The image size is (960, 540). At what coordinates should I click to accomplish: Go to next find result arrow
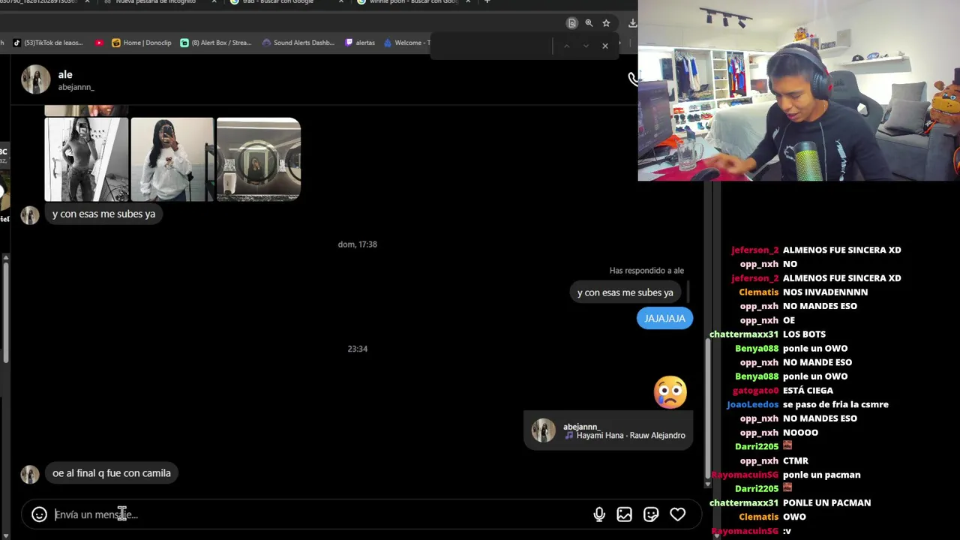click(586, 46)
